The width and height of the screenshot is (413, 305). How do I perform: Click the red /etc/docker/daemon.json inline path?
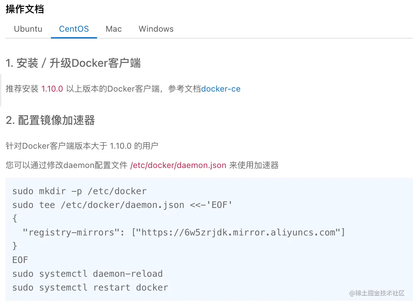pos(178,165)
